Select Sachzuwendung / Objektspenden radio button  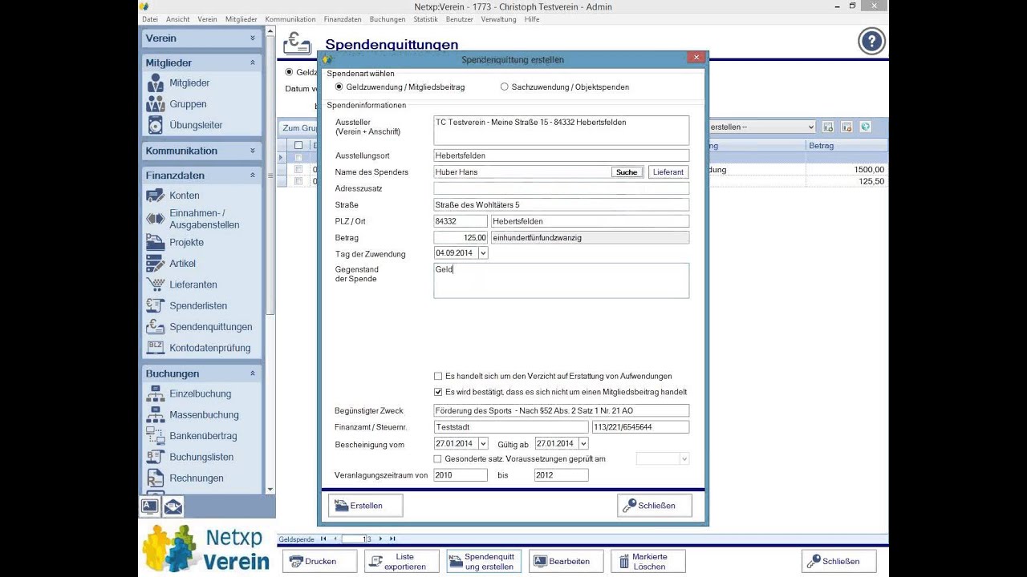pos(505,87)
